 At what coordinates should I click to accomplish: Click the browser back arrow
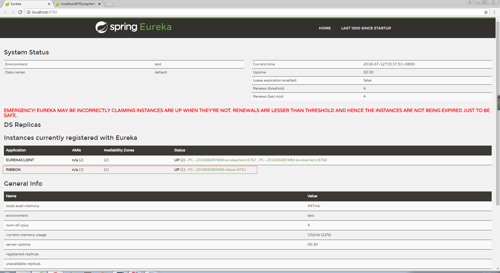pyautogui.click(x=6, y=12)
